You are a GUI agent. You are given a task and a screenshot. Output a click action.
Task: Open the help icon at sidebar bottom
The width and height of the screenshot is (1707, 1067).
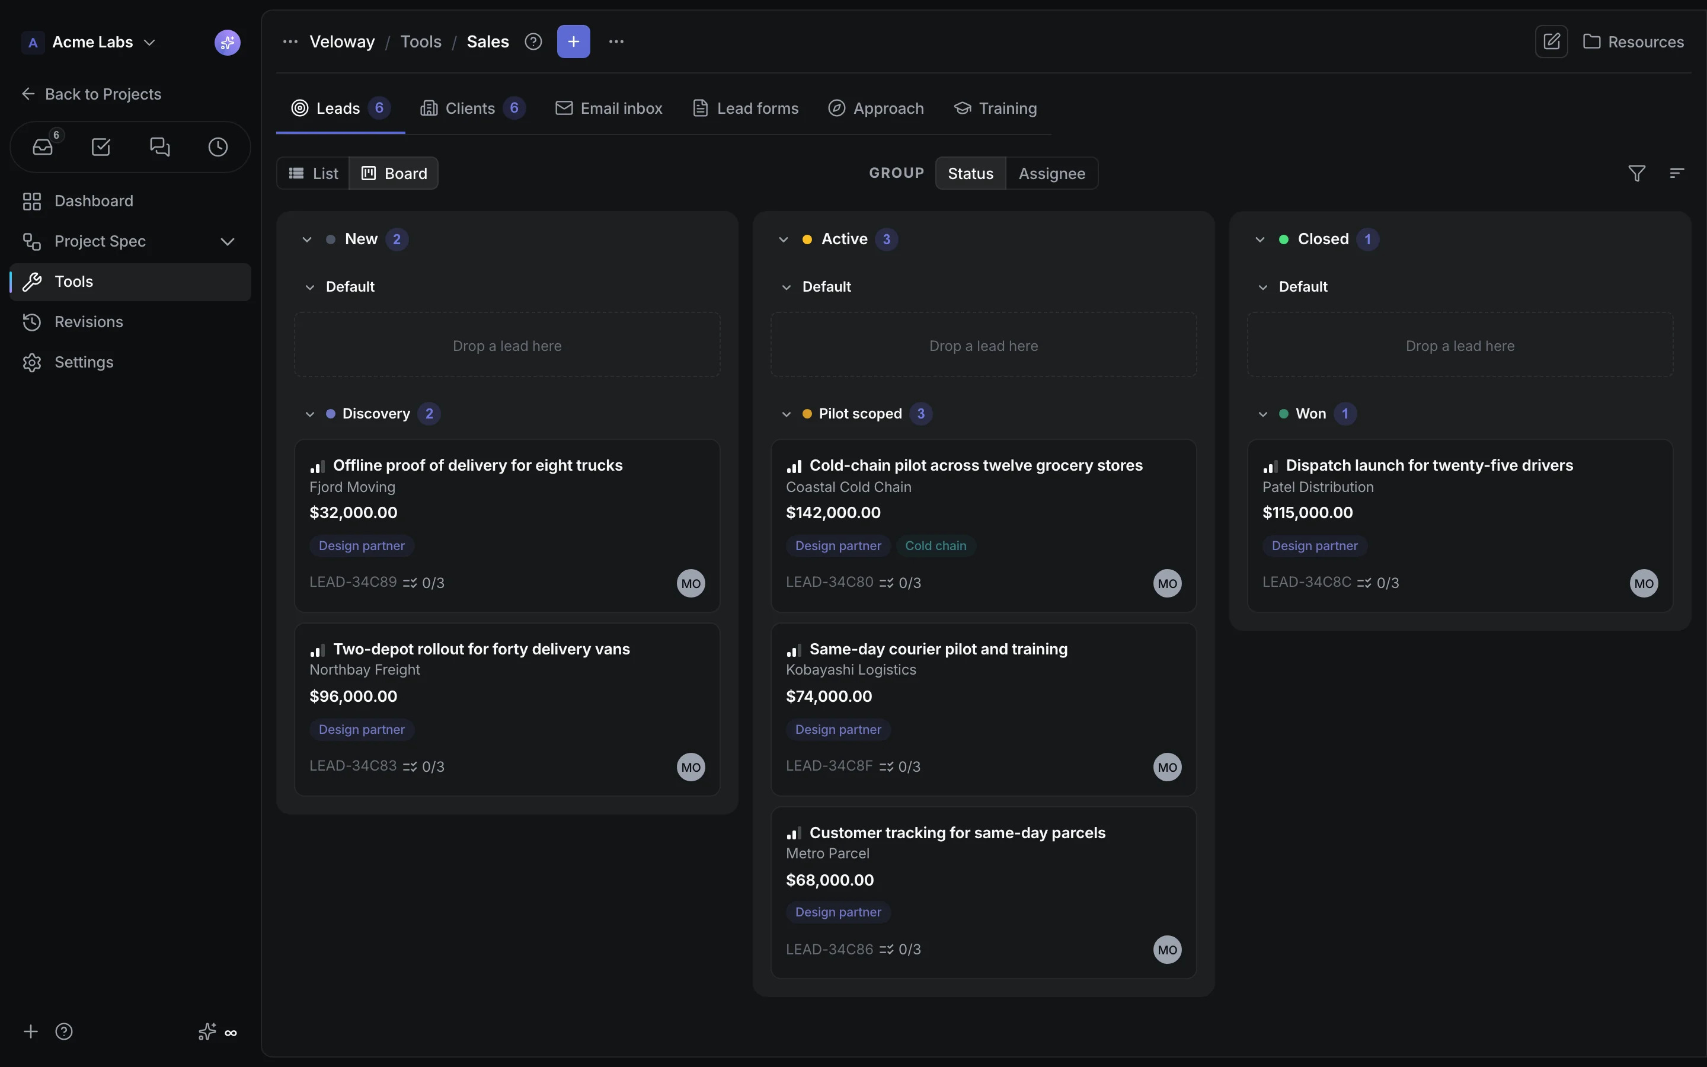[x=64, y=1031]
